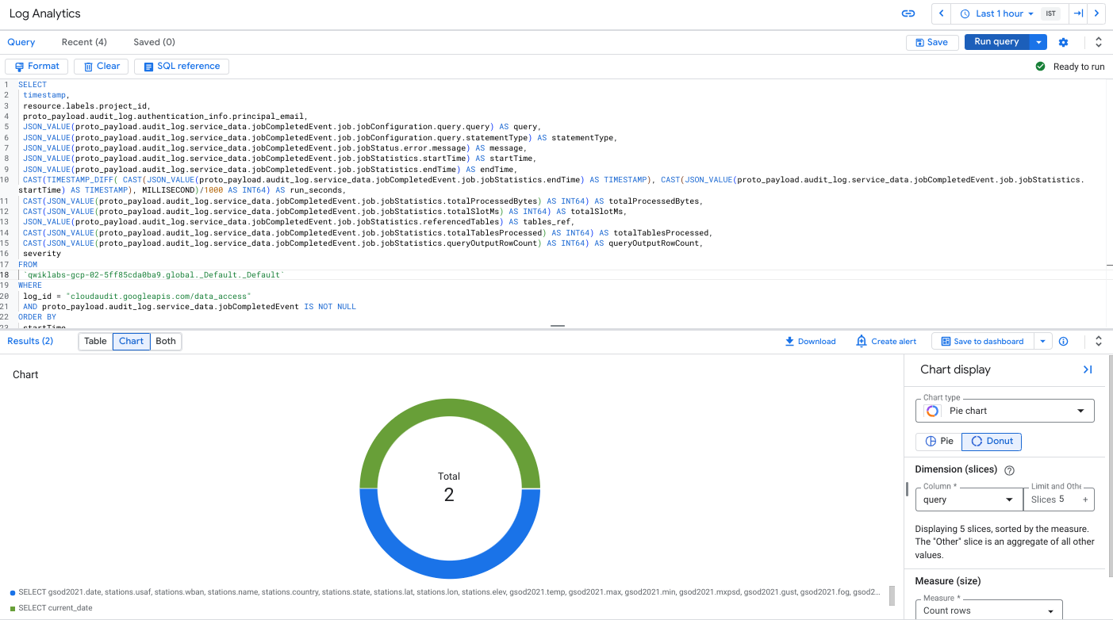Expand or collapse the query pane

pyautogui.click(x=1099, y=42)
